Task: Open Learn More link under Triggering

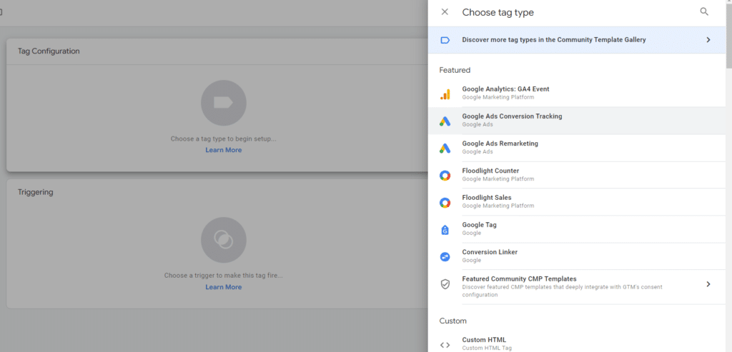Action: [x=224, y=287]
